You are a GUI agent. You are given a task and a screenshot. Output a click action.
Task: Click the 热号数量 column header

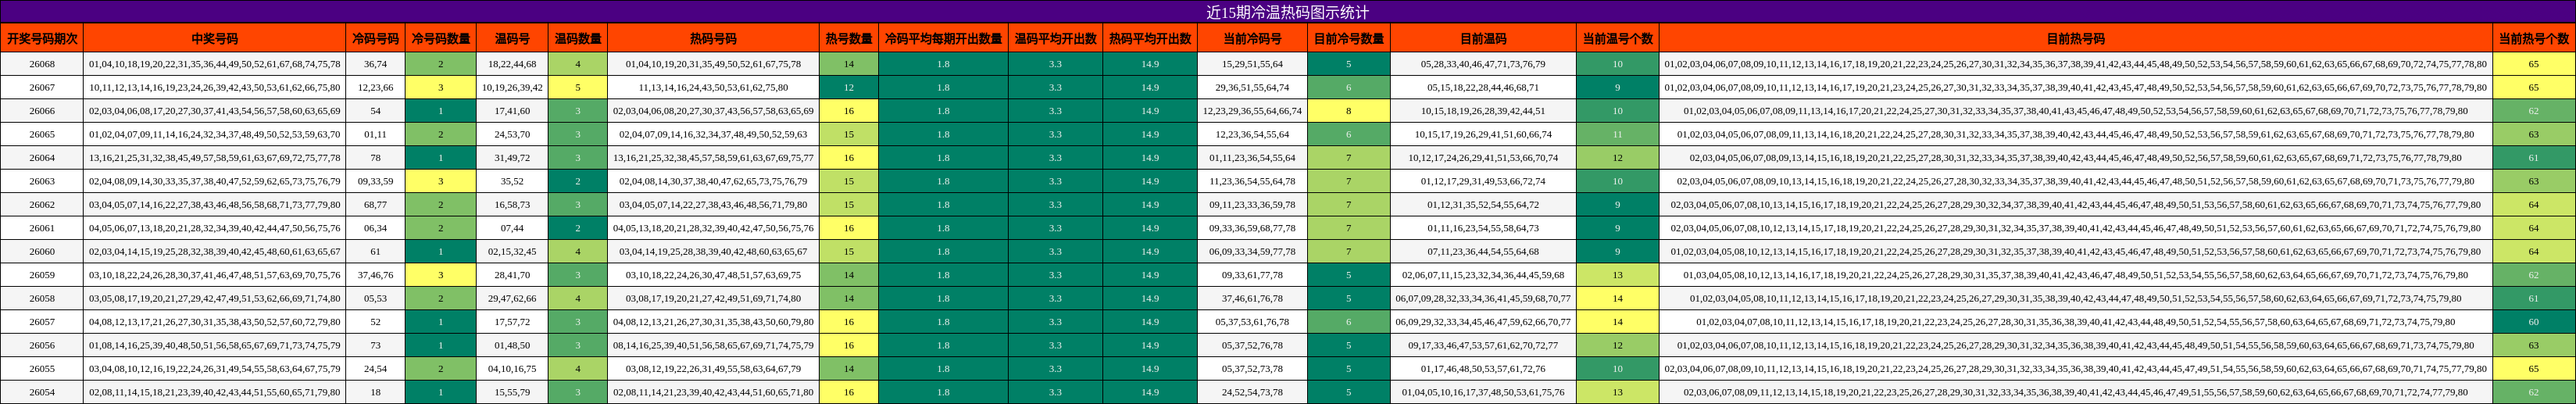click(x=849, y=39)
